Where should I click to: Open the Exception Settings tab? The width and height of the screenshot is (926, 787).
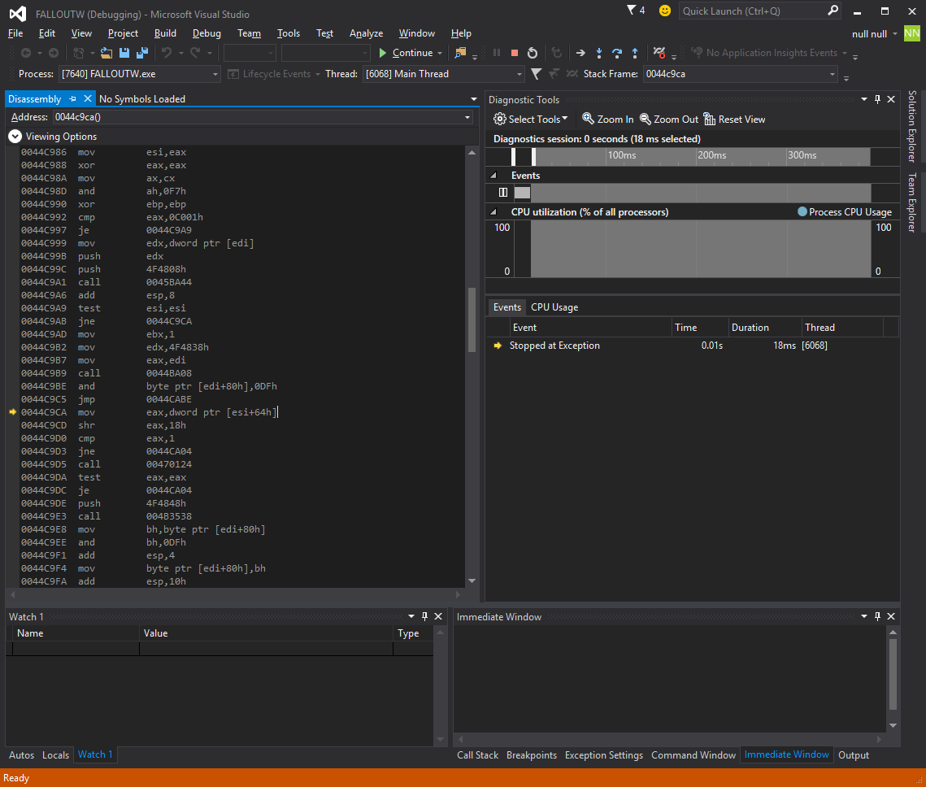(603, 755)
